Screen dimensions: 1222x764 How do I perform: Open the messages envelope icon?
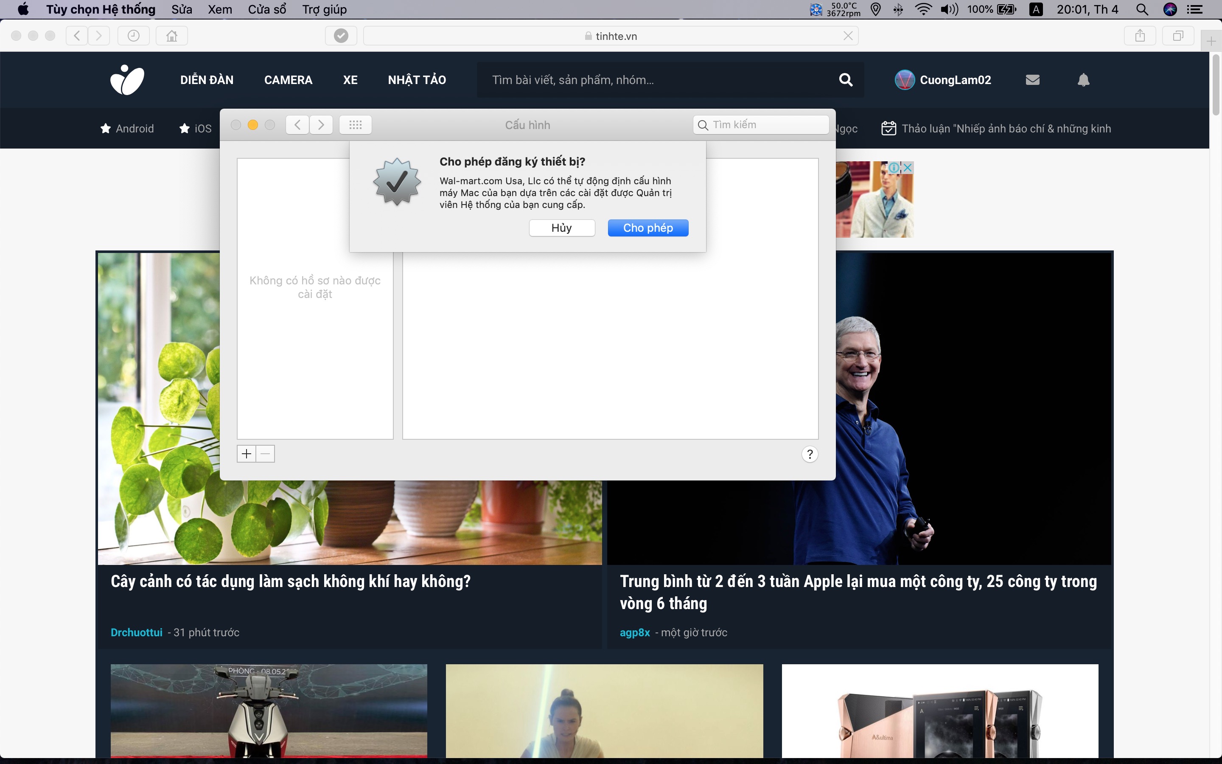click(x=1033, y=80)
